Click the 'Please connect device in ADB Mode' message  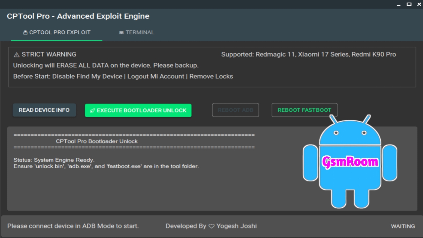point(73,226)
